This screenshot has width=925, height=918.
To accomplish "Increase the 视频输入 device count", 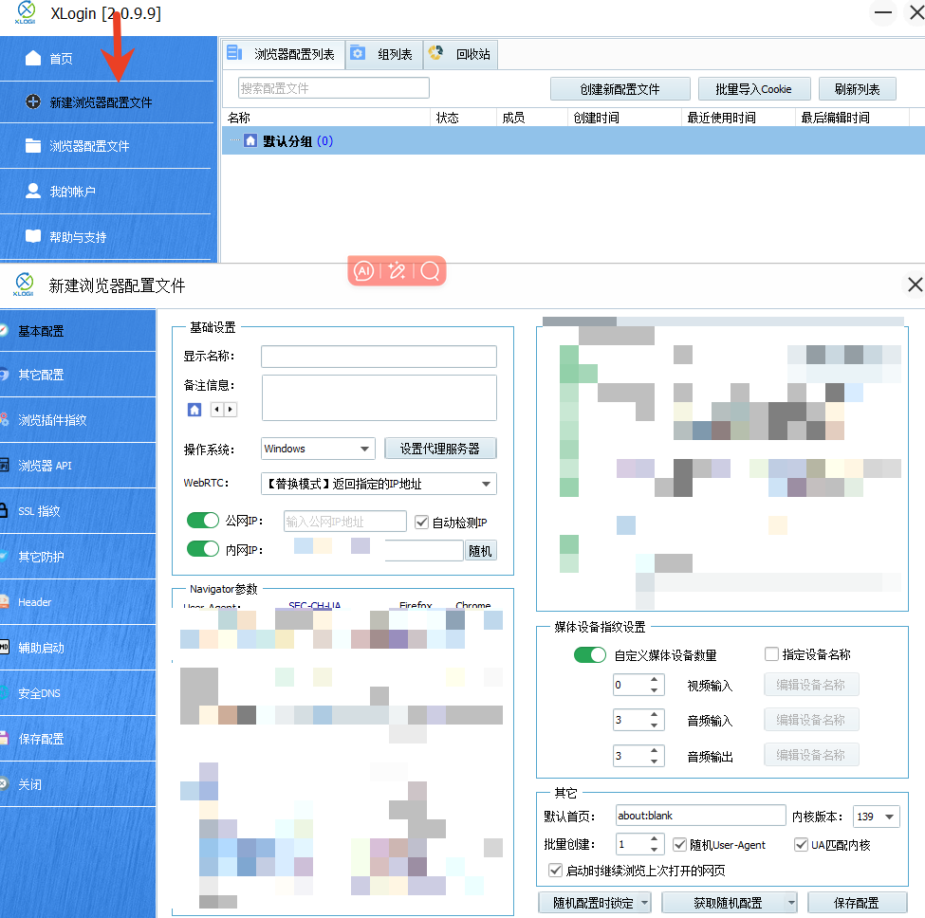I will 655,680.
